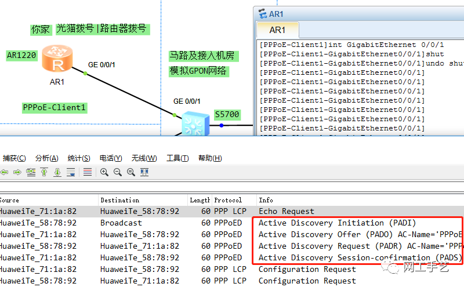
Task: Reset packet text to normal size
Action: coord(131,172)
